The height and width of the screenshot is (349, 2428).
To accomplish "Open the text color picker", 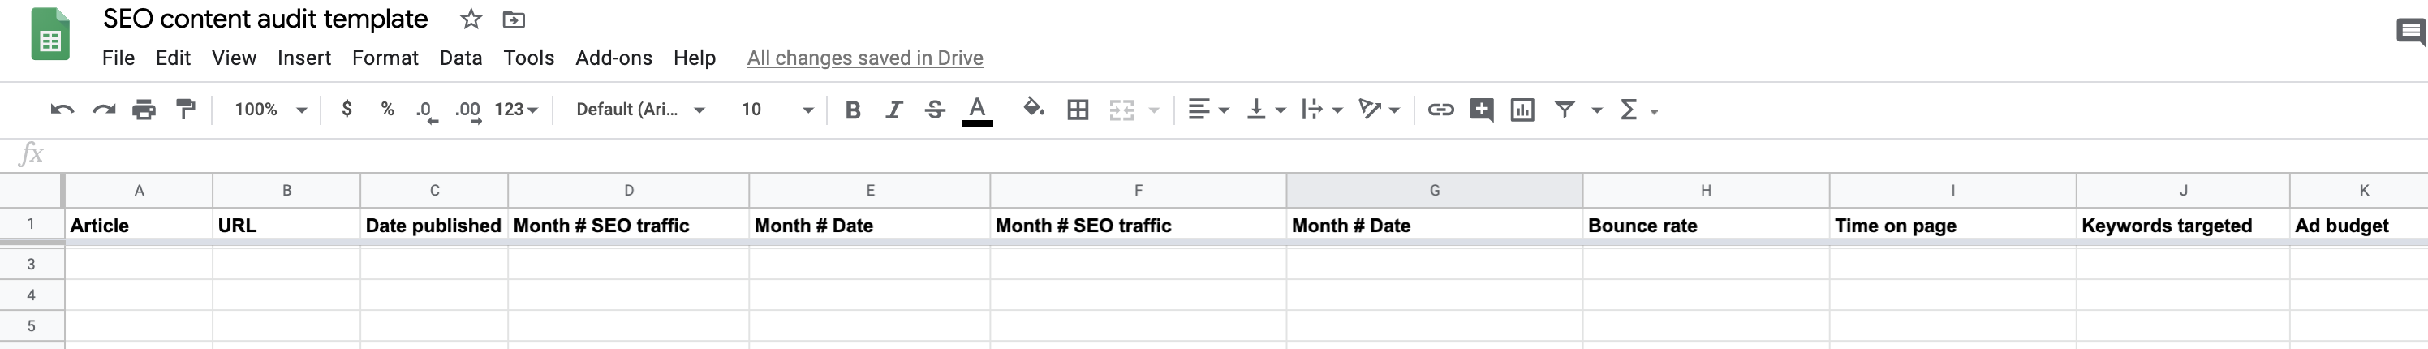I will [x=977, y=110].
